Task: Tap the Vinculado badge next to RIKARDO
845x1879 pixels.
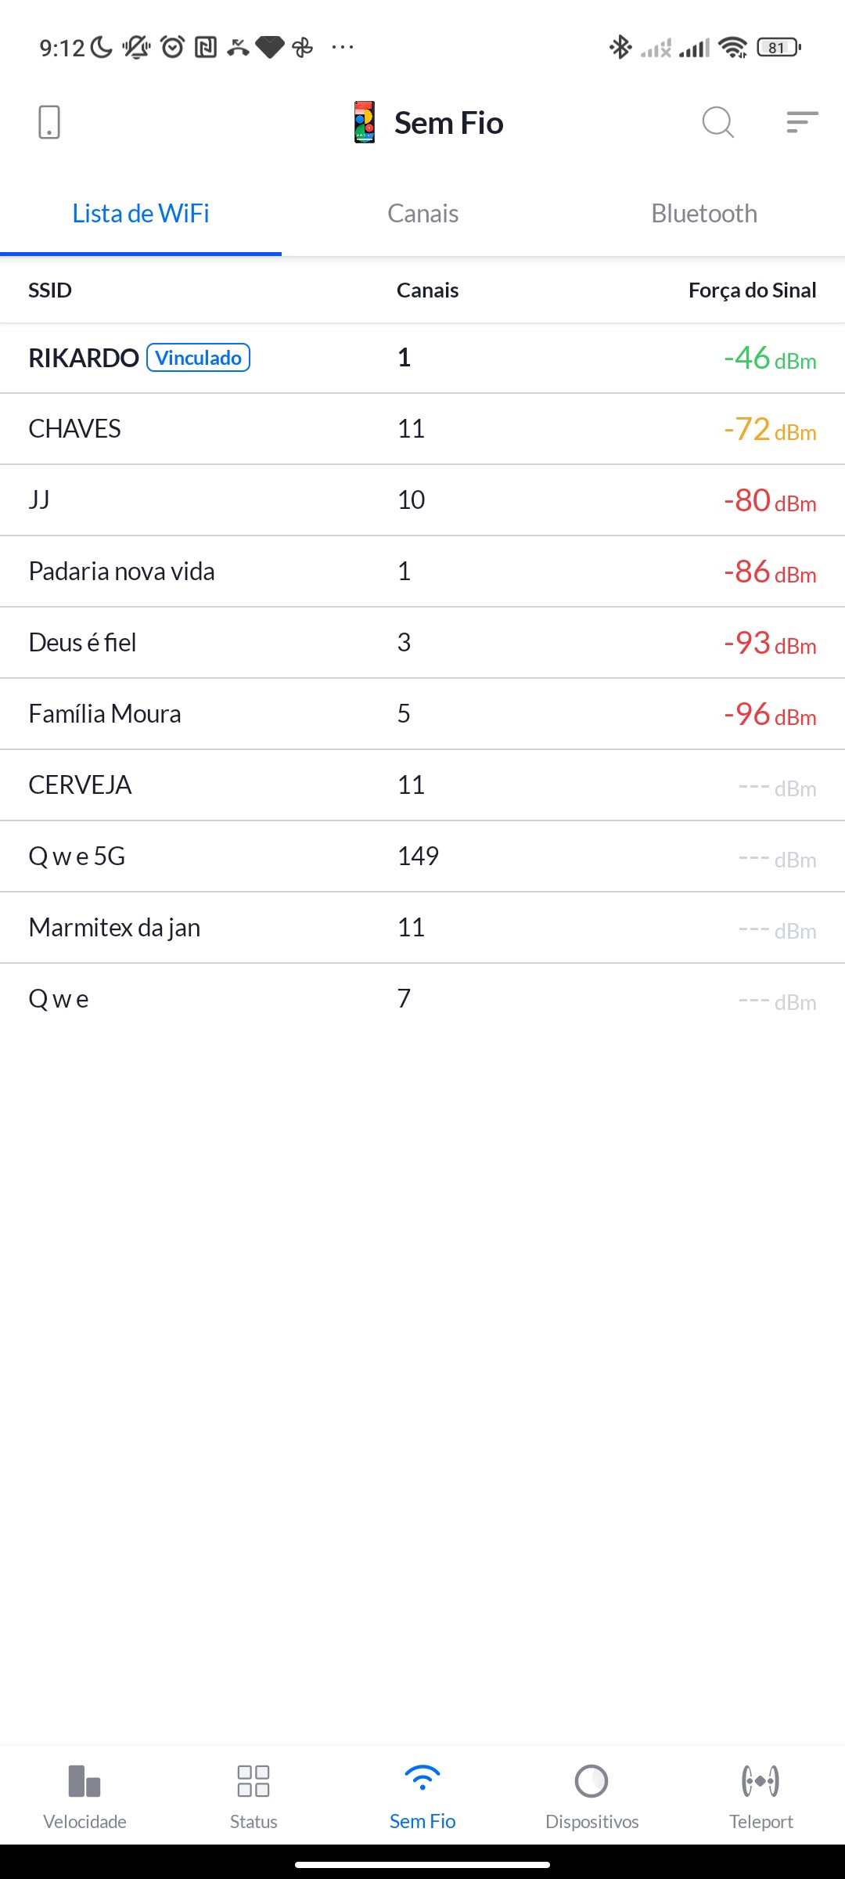Action: [199, 358]
